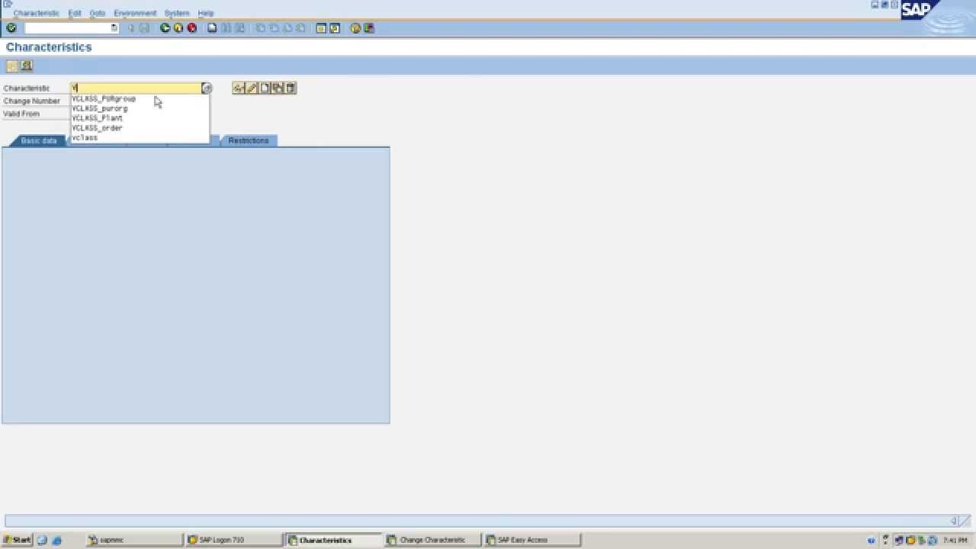Click the red Cancel icon
This screenshot has height=549, width=976.
192,28
